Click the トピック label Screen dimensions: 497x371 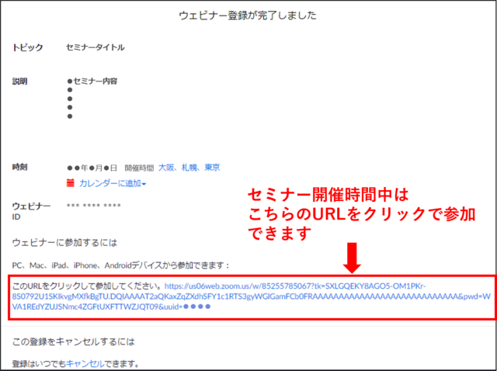coord(28,47)
